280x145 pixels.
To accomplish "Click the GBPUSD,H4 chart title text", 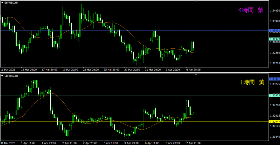I will [x=11, y=2].
